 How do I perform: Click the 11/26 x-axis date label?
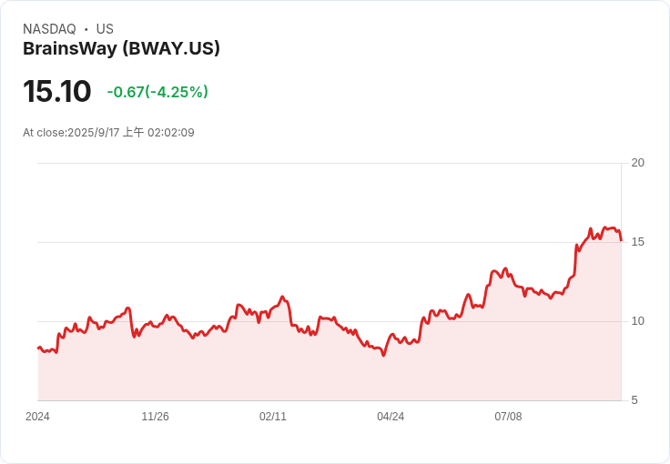(x=155, y=417)
